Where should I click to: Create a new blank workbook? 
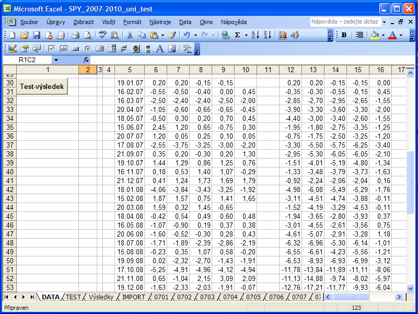click(x=12, y=35)
